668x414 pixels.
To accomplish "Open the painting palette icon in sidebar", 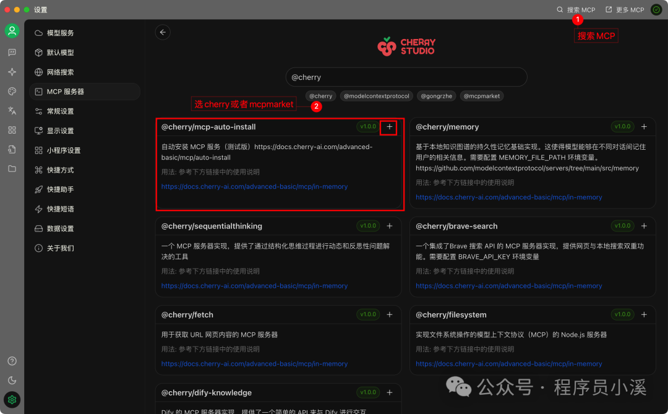I will coord(12,91).
